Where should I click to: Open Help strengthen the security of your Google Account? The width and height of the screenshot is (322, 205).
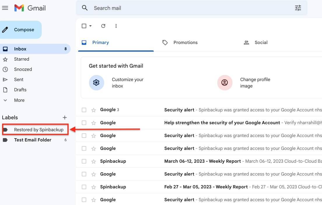(199, 123)
